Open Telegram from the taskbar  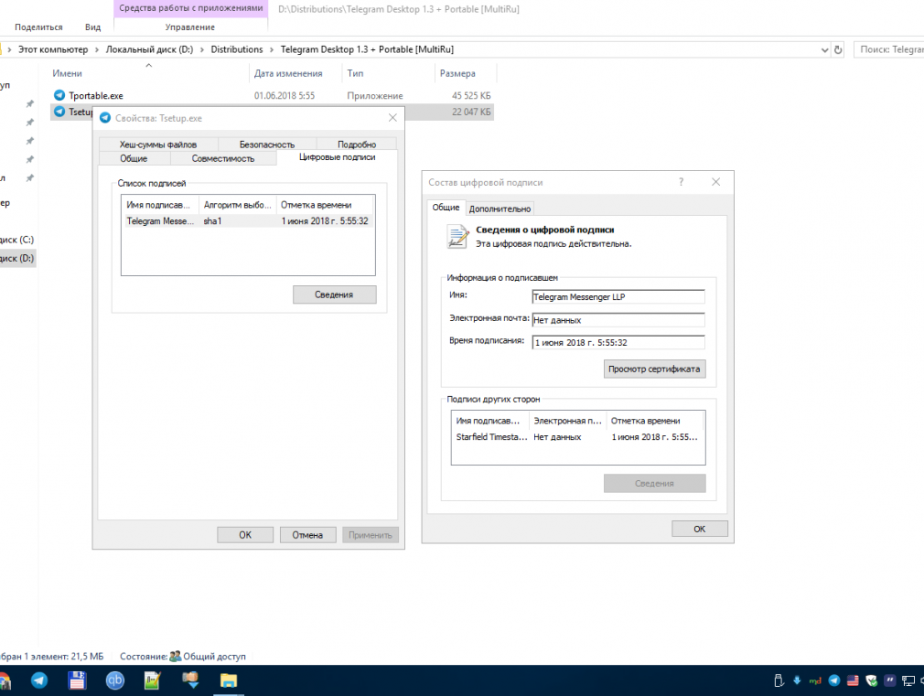coord(39,680)
